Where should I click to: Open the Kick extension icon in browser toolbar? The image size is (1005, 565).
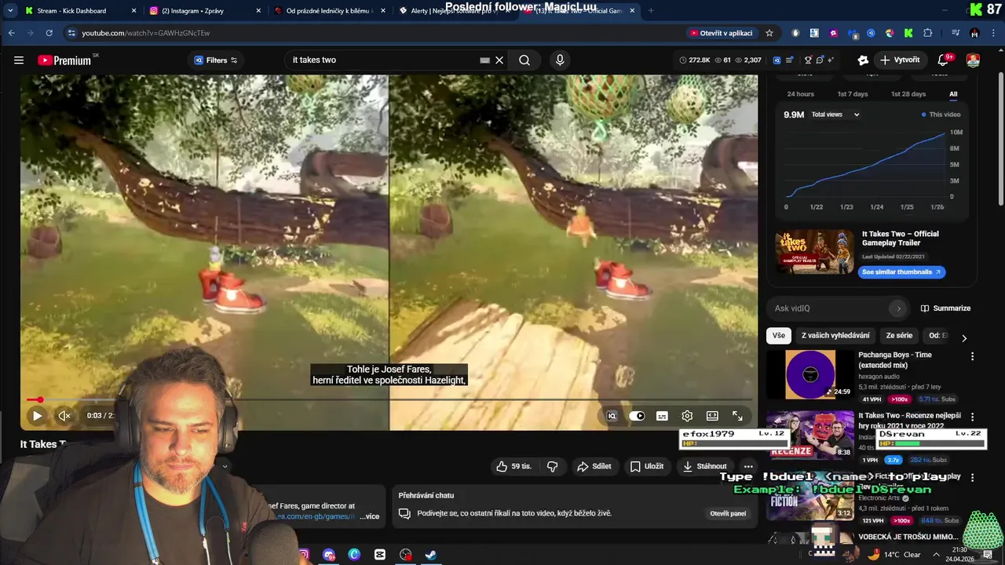click(908, 33)
